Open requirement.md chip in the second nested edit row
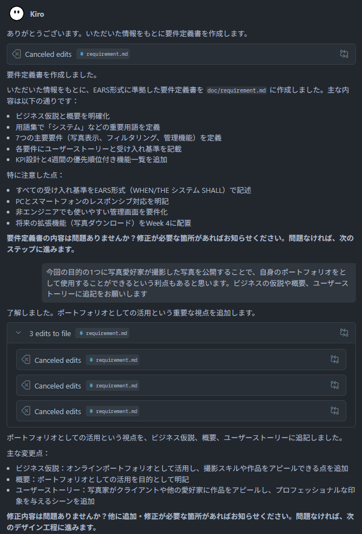This screenshot has width=362, height=534. [112, 386]
